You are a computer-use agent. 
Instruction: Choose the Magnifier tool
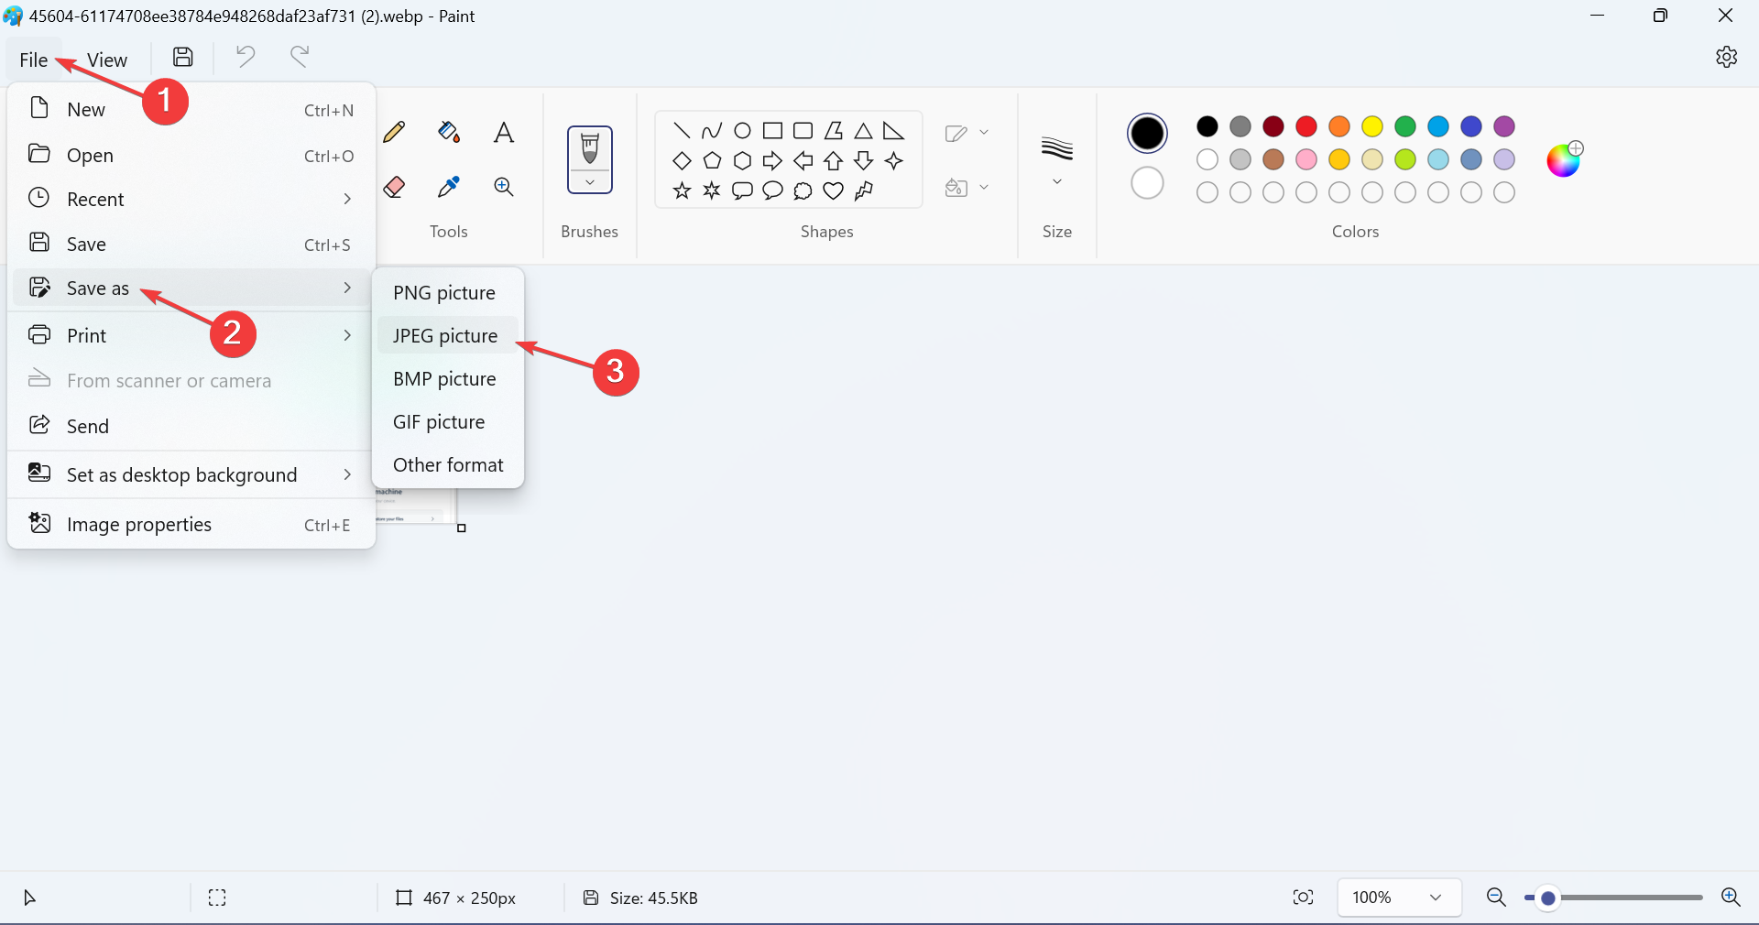pos(503,187)
